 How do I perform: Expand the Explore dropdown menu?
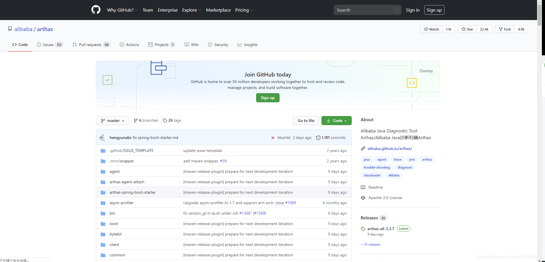point(192,10)
